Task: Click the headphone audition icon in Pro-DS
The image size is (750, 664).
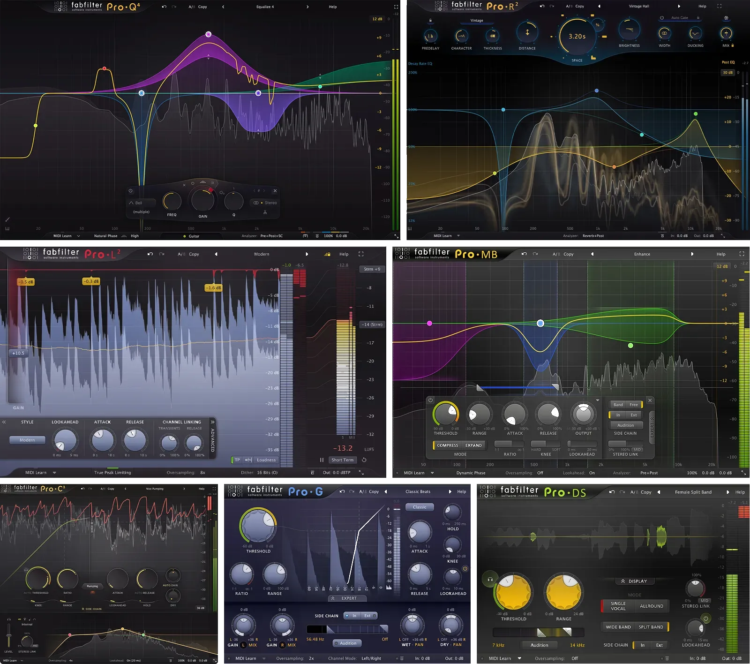Action: (x=490, y=580)
